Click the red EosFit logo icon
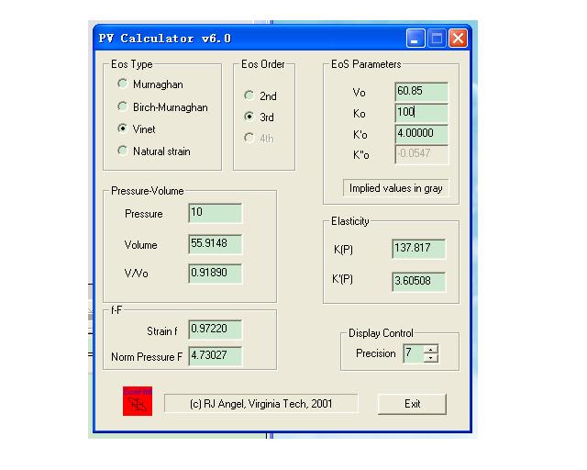This screenshot has width=587, height=470. [x=138, y=401]
